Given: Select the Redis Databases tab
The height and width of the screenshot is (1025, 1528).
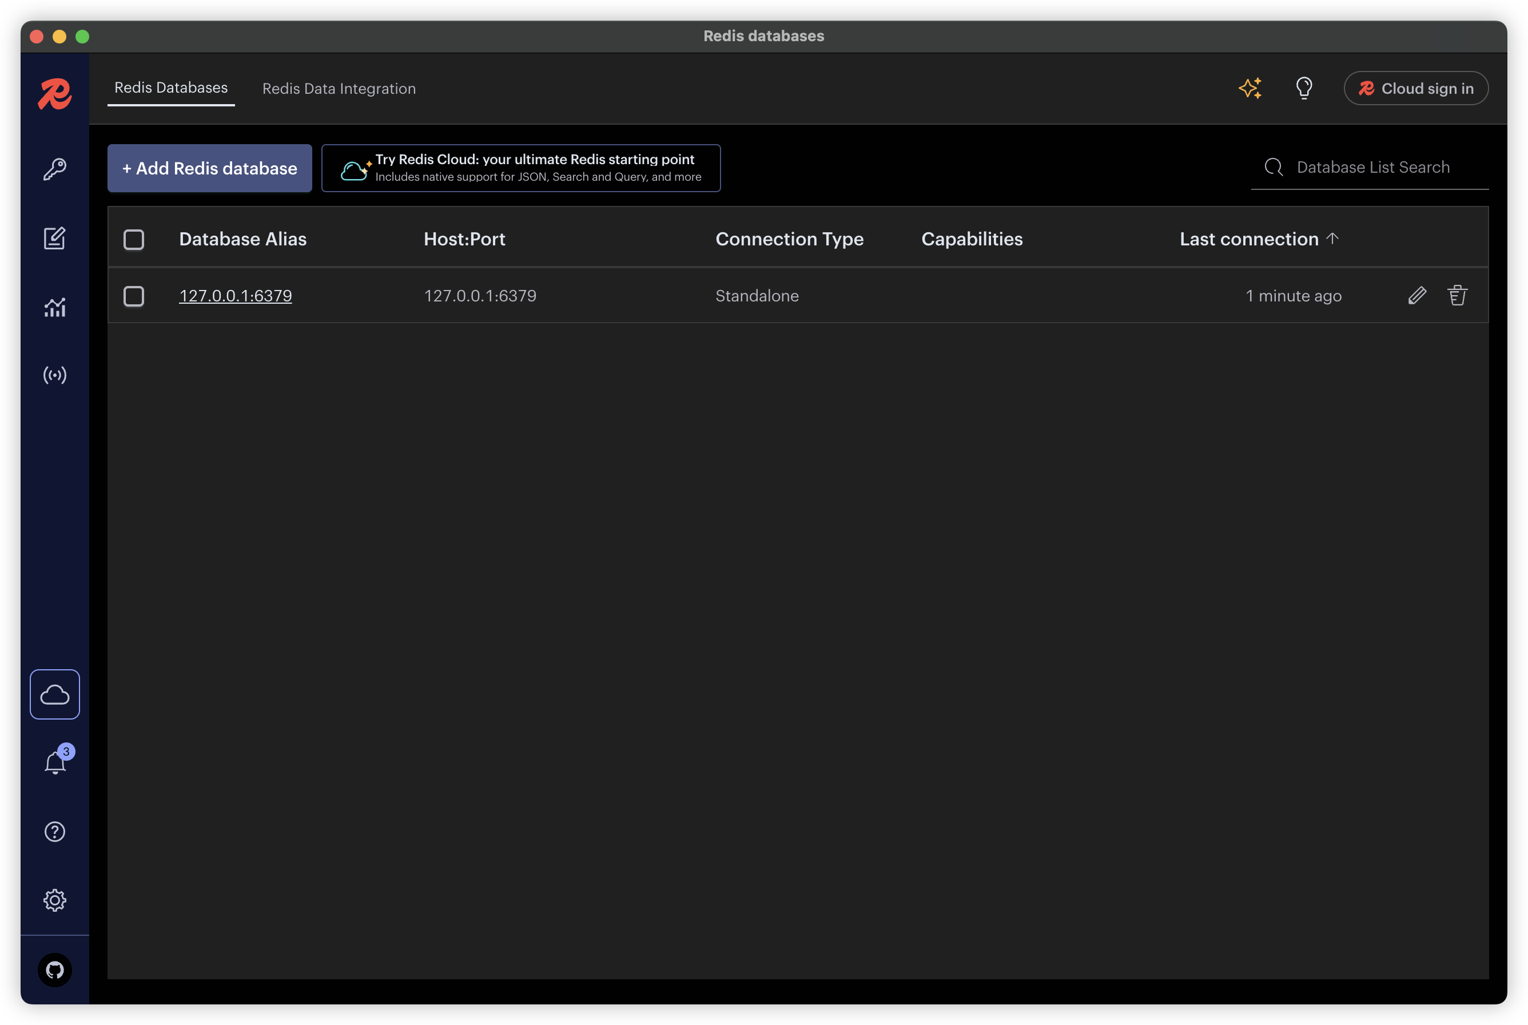Looking at the screenshot, I should click(171, 88).
